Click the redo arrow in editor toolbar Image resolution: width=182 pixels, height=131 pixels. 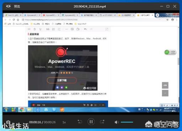point(91,29)
